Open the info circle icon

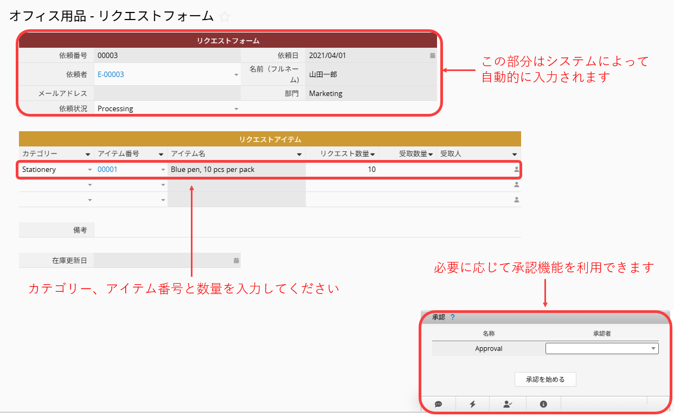pyautogui.click(x=543, y=404)
